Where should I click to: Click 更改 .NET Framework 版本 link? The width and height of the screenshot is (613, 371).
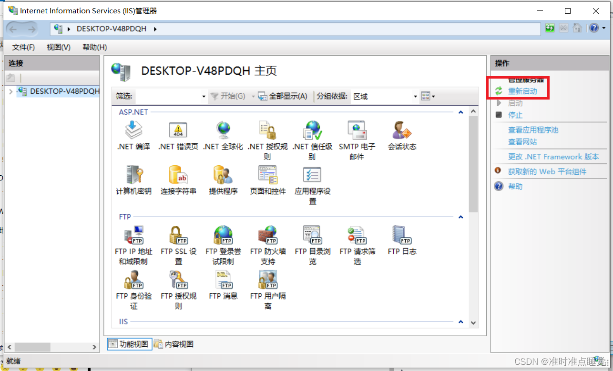[x=553, y=157]
